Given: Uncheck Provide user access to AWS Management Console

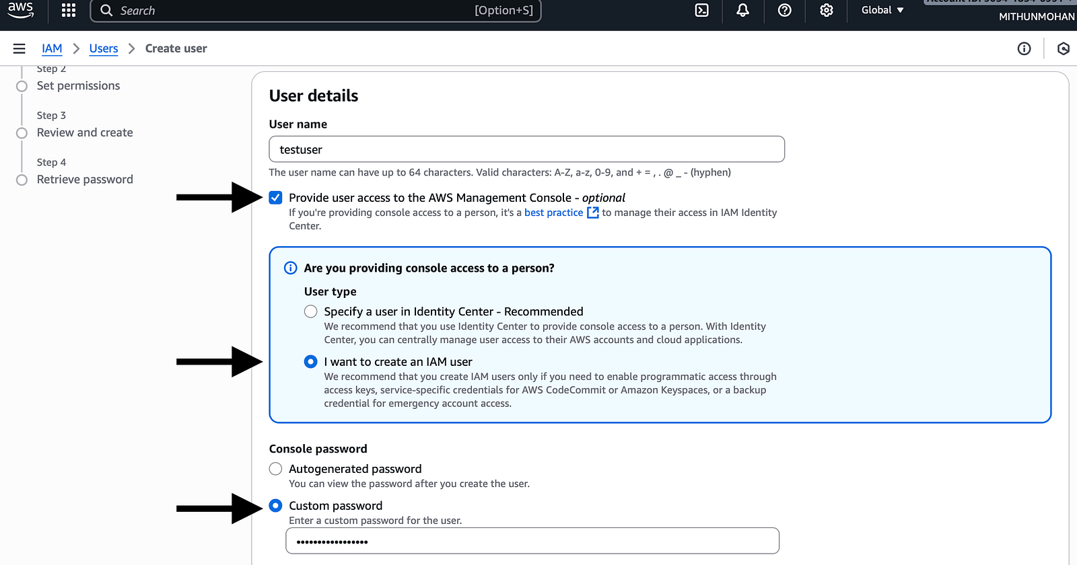Looking at the screenshot, I should (x=275, y=197).
